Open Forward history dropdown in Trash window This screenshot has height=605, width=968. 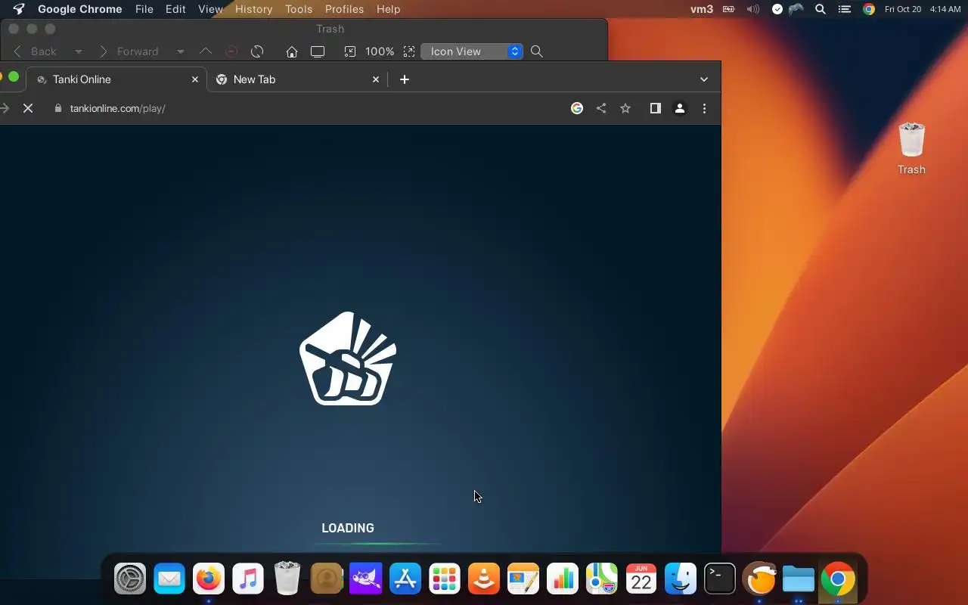180,51
